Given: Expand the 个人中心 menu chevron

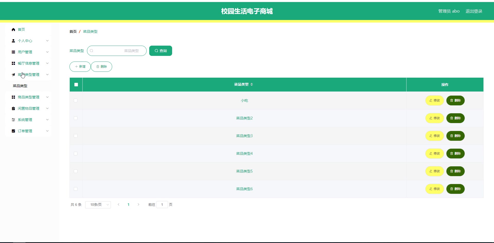Looking at the screenshot, I should (x=47, y=41).
